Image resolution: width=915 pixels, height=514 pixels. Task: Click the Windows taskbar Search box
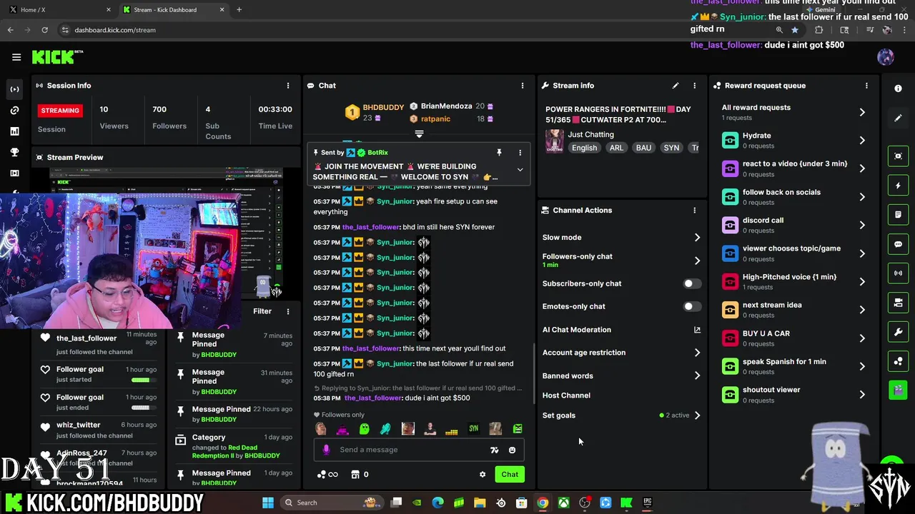tap(330, 503)
